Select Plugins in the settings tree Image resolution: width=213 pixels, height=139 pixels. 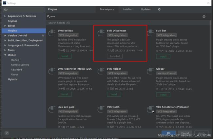click(x=24, y=31)
